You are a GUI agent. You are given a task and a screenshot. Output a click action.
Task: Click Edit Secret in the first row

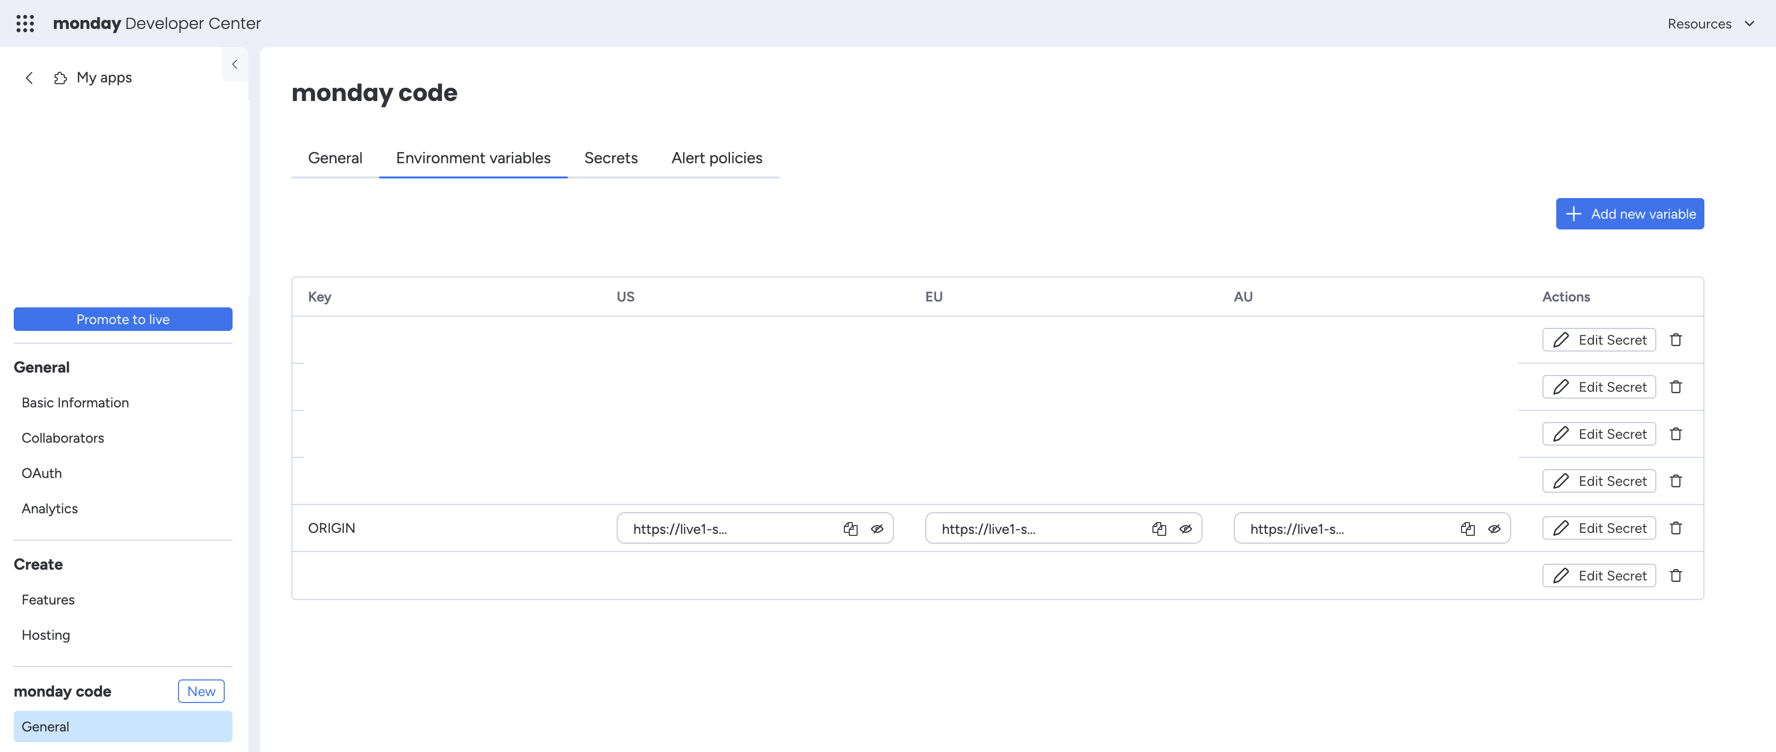1599,340
